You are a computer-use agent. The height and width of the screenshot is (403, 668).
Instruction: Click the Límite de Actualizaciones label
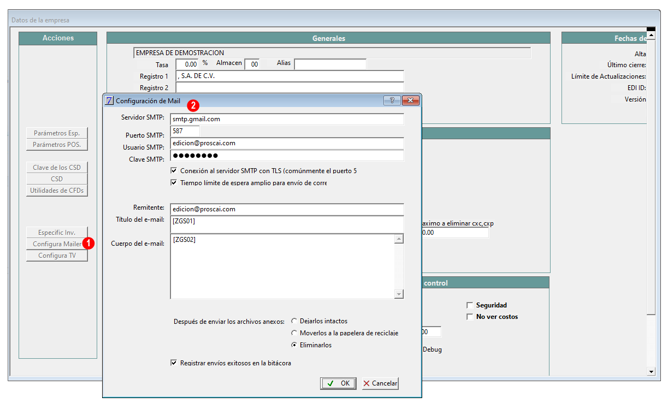[608, 76]
